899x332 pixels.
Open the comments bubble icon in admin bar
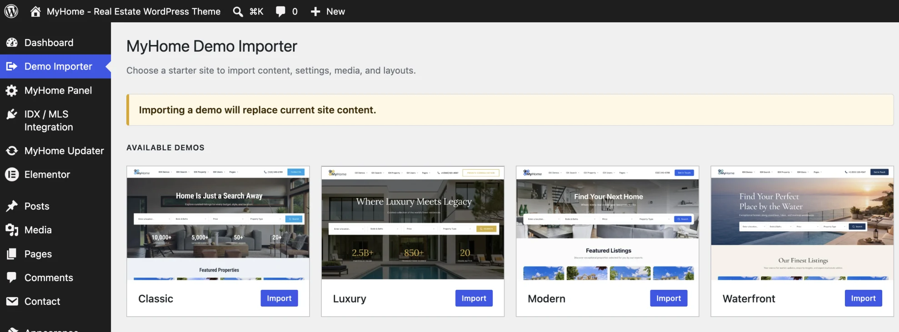click(x=280, y=11)
